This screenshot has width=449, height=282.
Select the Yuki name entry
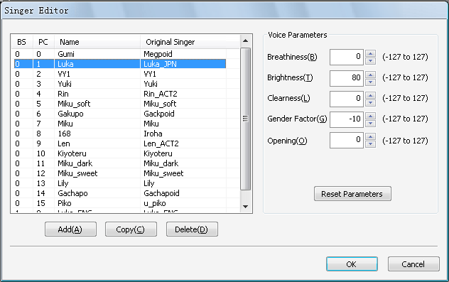65,84
